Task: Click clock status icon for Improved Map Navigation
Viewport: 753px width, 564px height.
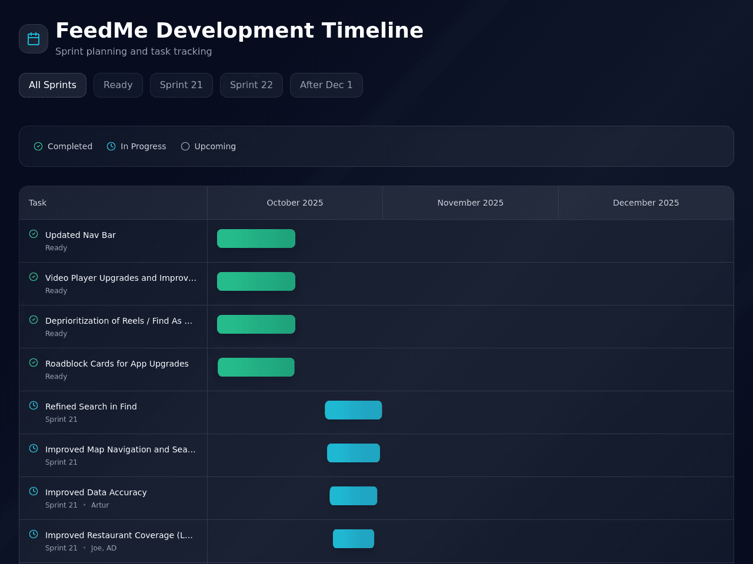Action: point(34,448)
